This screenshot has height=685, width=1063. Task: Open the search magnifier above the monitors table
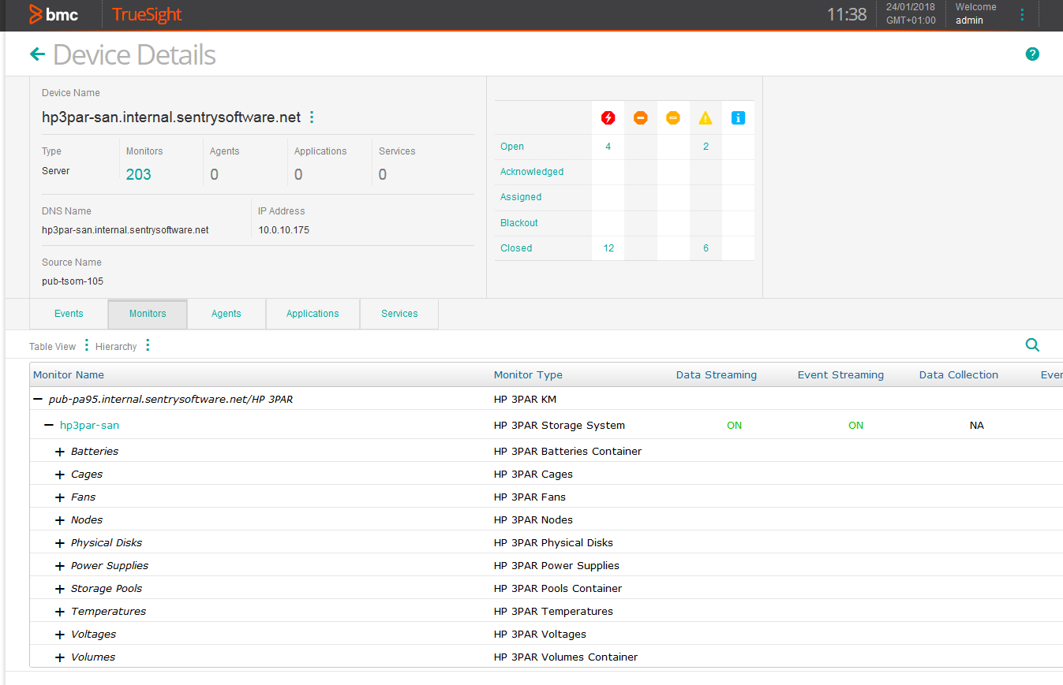pyautogui.click(x=1032, y=345)
